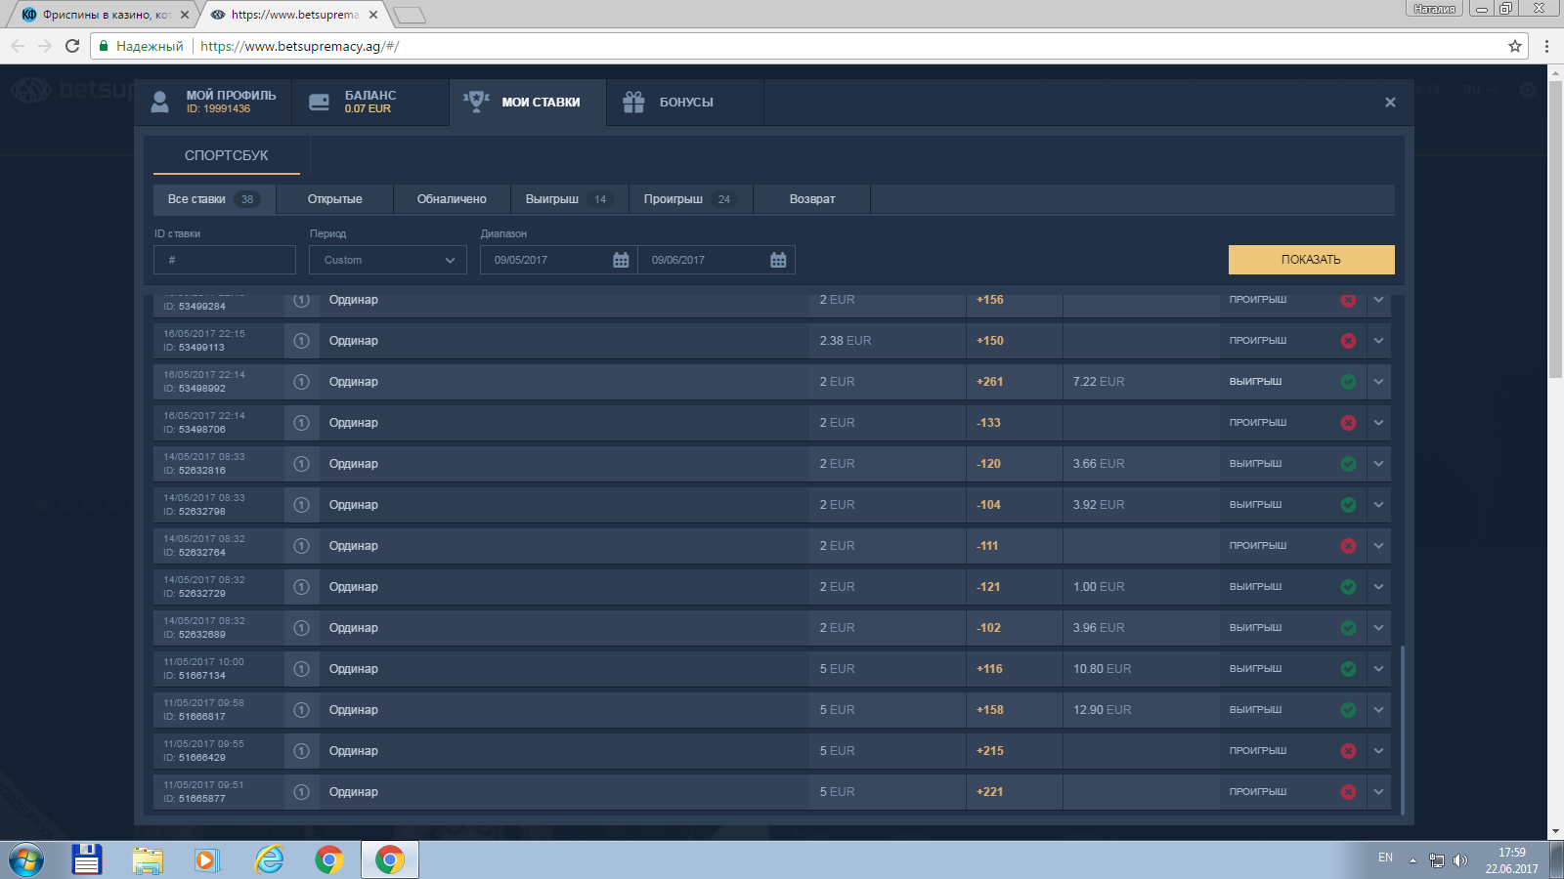Open Internet Explorer from the taskbar
Screen dimensions: 1564x879
click(269, 859)
